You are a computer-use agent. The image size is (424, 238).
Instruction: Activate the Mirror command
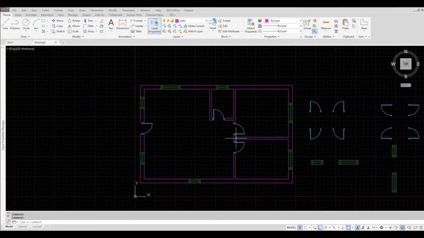[74, 26]
